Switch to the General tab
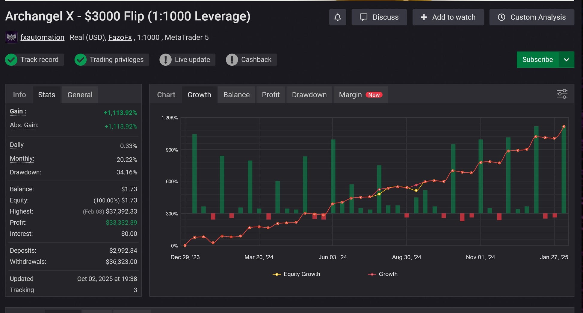This screenshot has height=313, width=583. (x=80, y=95)
